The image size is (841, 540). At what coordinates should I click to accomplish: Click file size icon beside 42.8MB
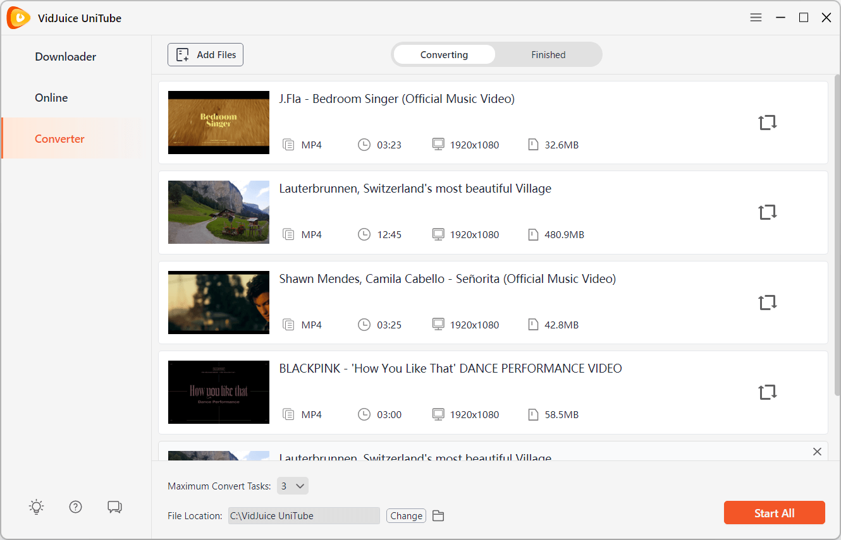click(533, 325)
